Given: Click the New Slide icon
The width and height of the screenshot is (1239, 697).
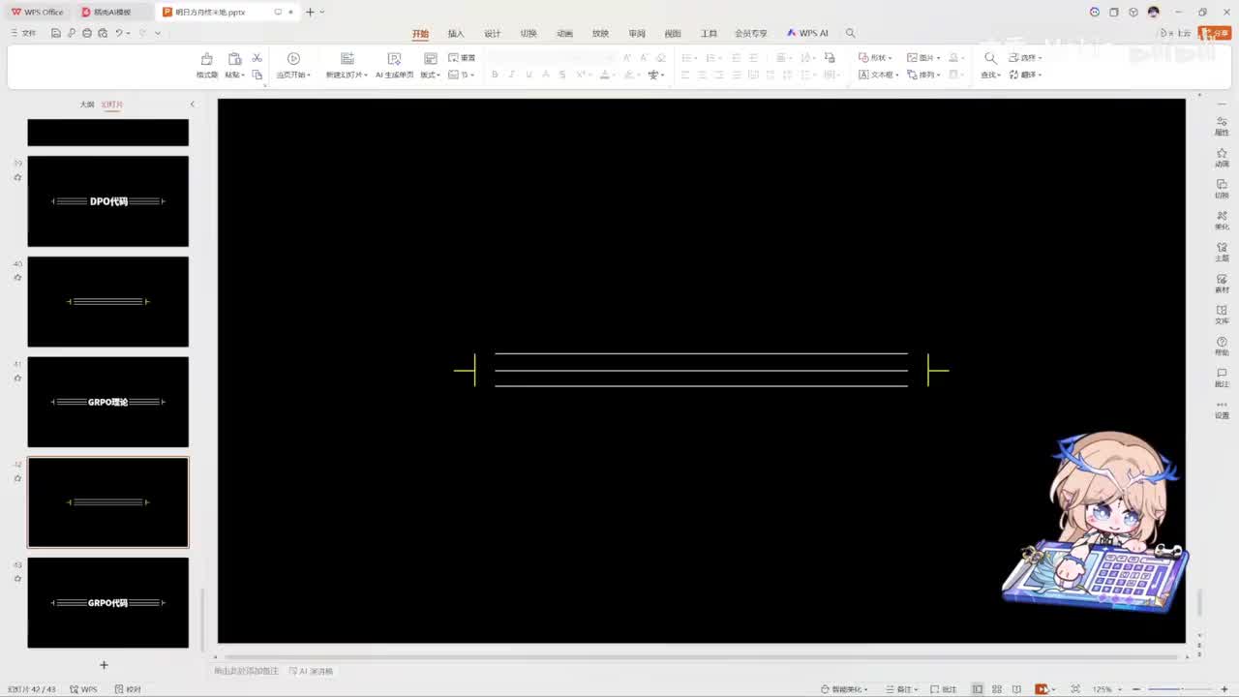Looking at the screenshot, I should (x=347, y=59).
